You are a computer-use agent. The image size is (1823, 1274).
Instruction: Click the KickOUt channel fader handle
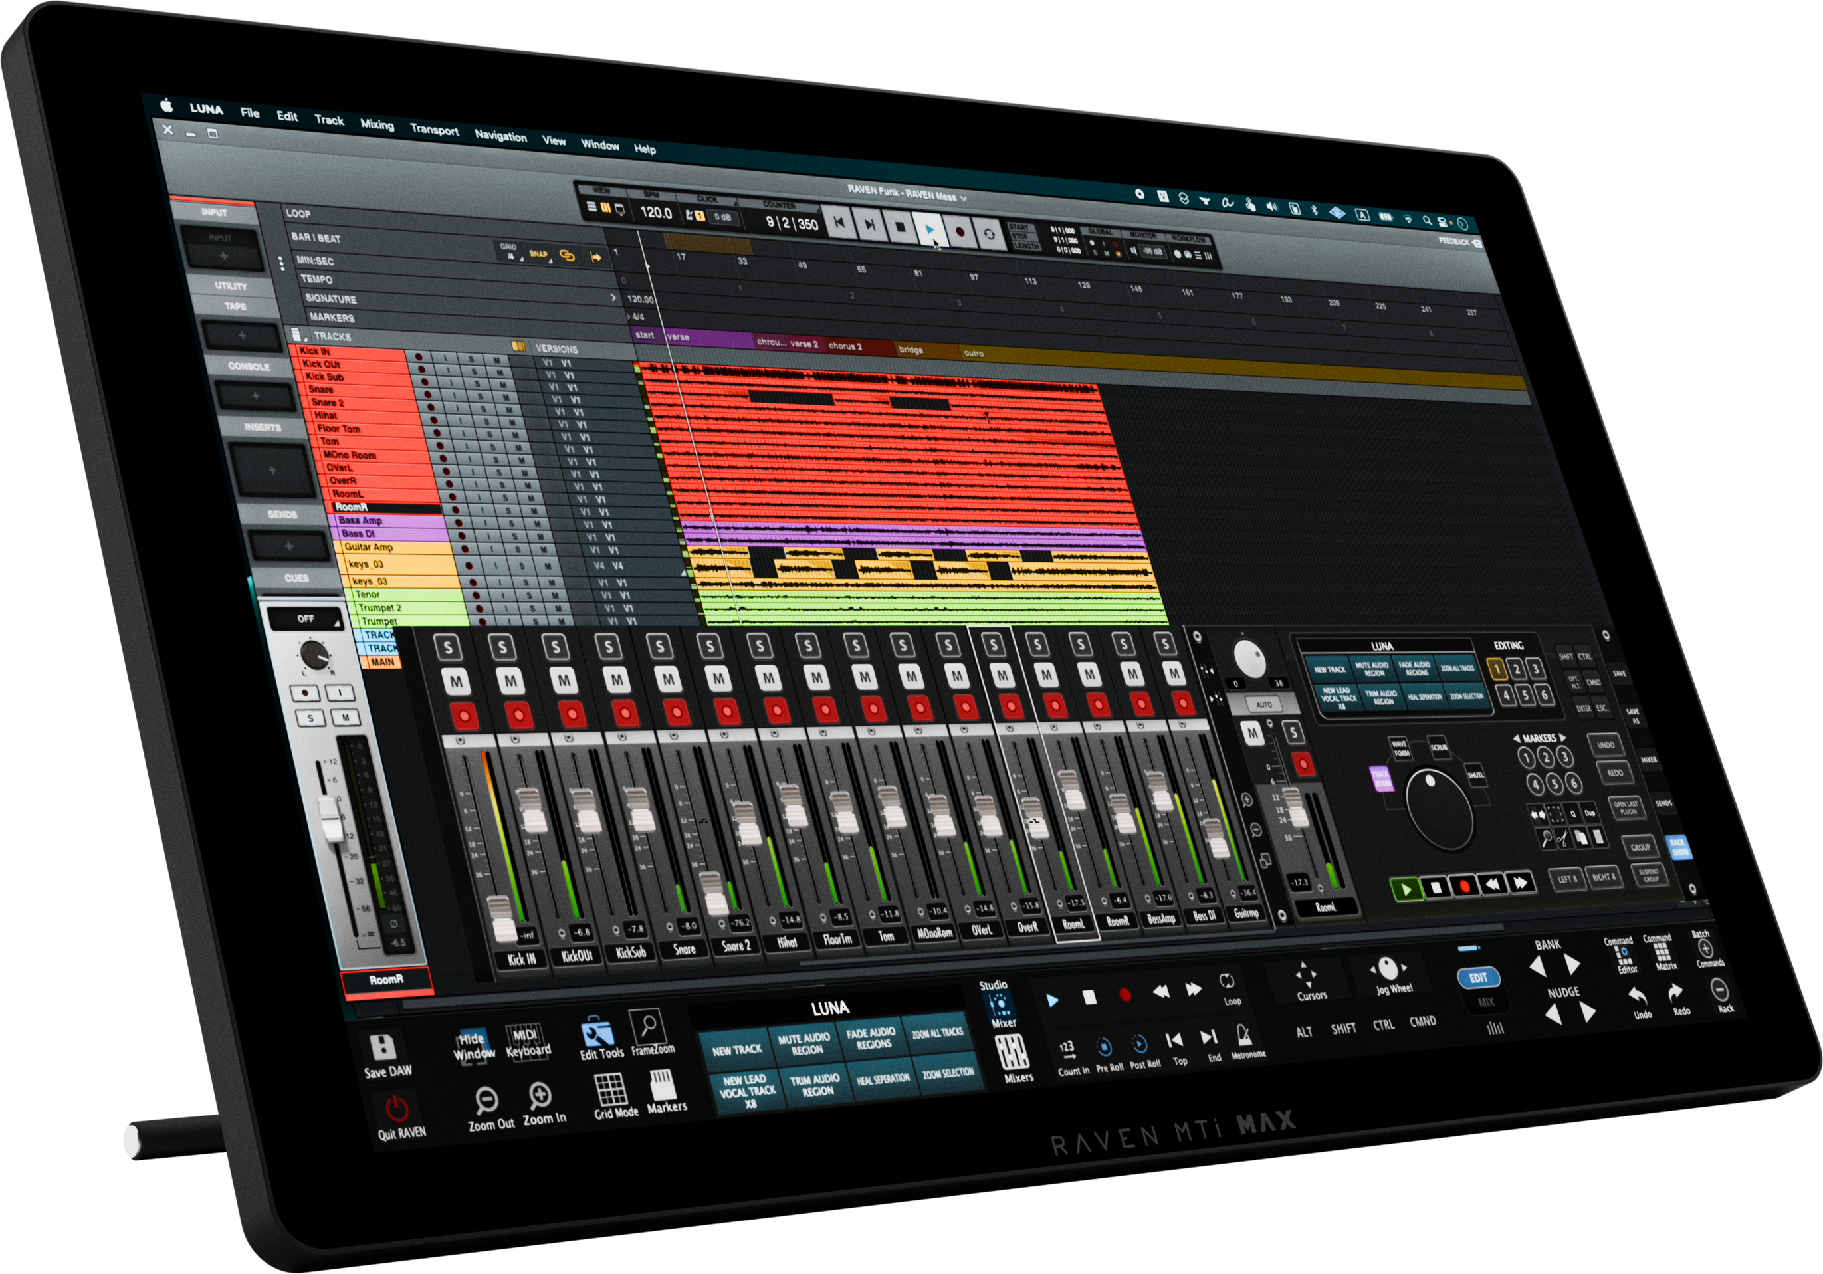(532, 809)
